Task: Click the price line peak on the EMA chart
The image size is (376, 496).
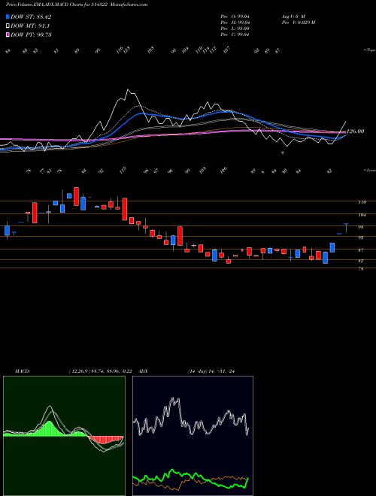Action: [x=128, y=90]
